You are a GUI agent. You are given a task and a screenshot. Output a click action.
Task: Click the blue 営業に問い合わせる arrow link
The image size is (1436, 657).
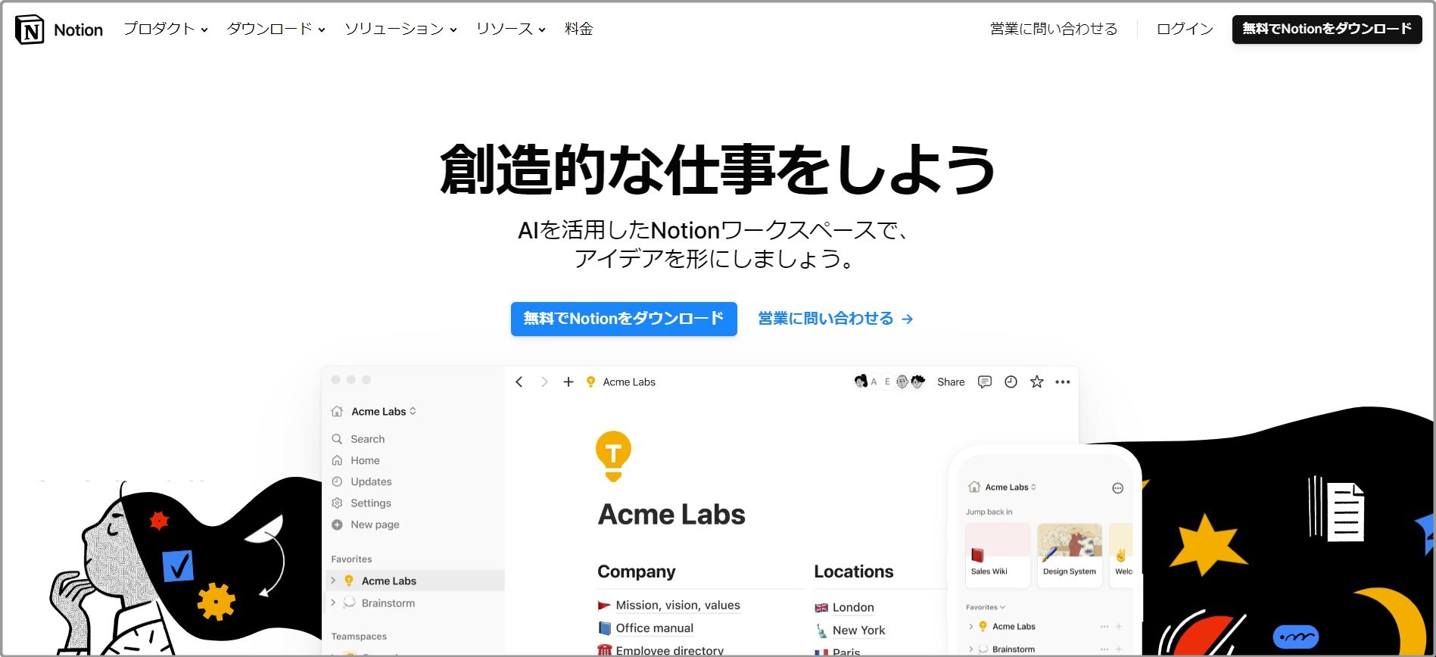pos(835,319)
